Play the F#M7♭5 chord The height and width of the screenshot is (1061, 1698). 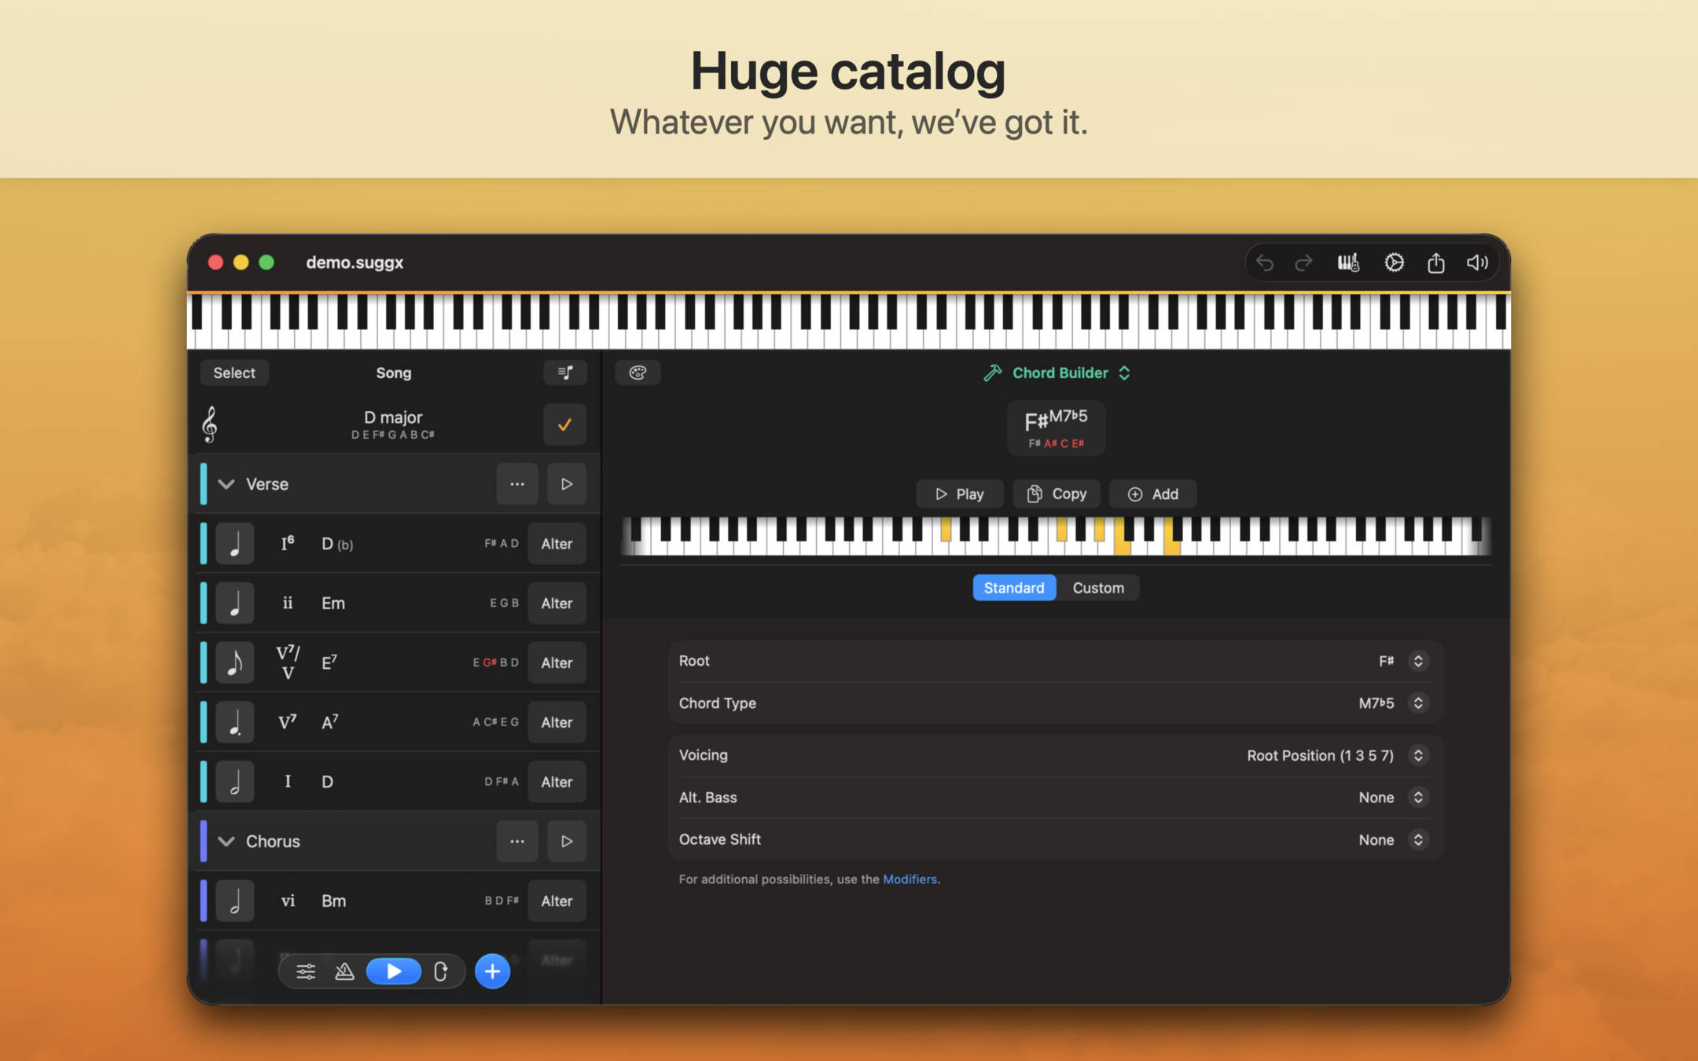pos(959,494)
